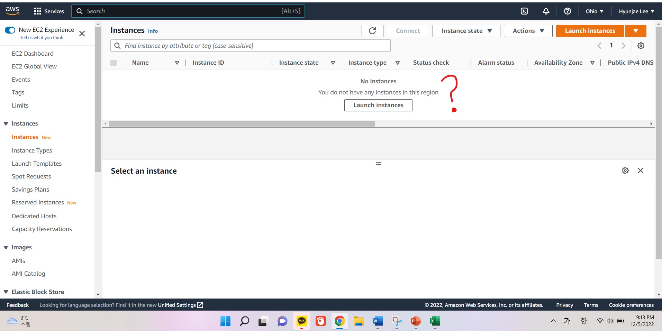
Task: Open the help question mark icon
Action: [x=568, y=11]
